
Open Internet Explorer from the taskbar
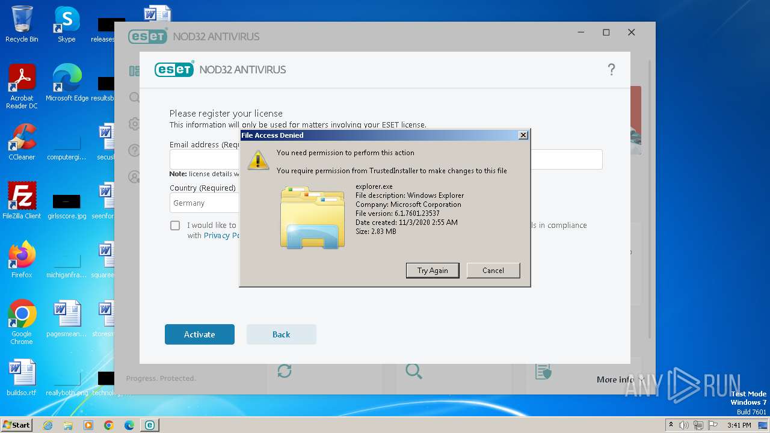(48, 425)
